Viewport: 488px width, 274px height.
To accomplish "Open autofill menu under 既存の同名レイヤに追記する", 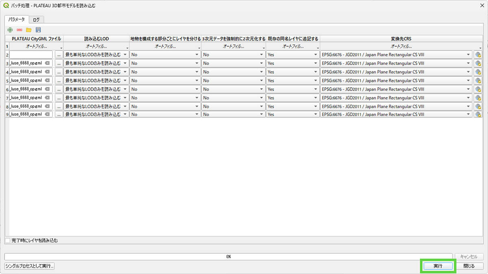I will click(293, 46).
